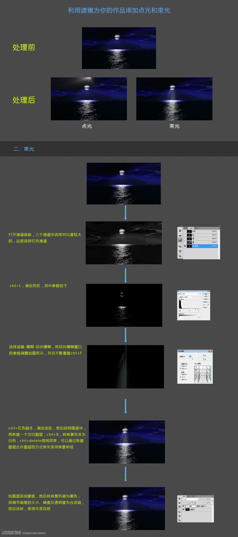Image resolution: width=238 pixels, height=537 pixels.
Task: Switch to 路径 tab in the bottom Layers panel
Action: [x=193, y=496]
